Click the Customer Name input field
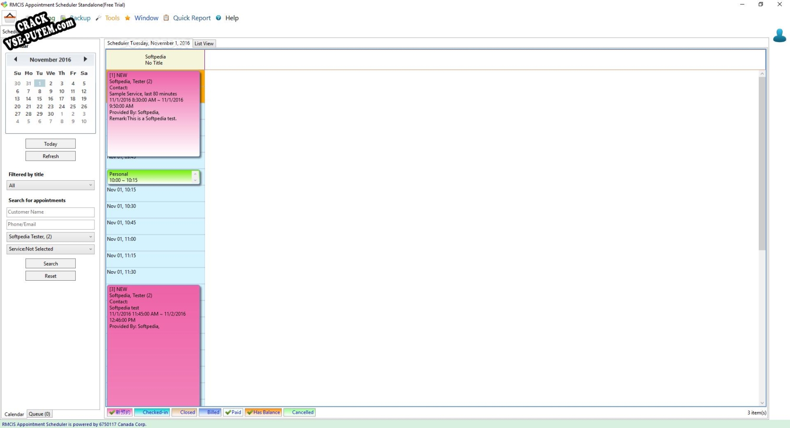Image resolution: width=790 pixels, height=428 pixels. tap(51, 212)
